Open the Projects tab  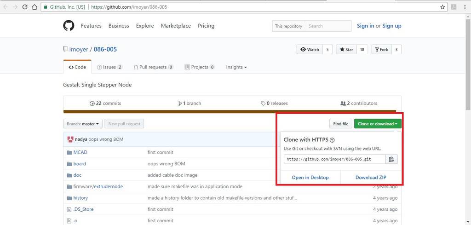tap(200, 67)
